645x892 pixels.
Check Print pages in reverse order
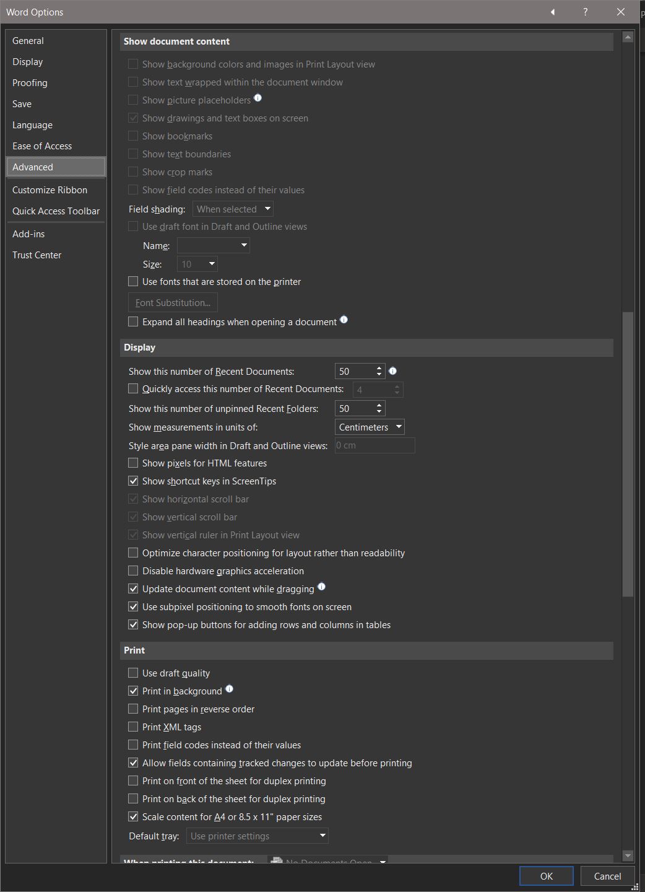[x=133, y=709]
